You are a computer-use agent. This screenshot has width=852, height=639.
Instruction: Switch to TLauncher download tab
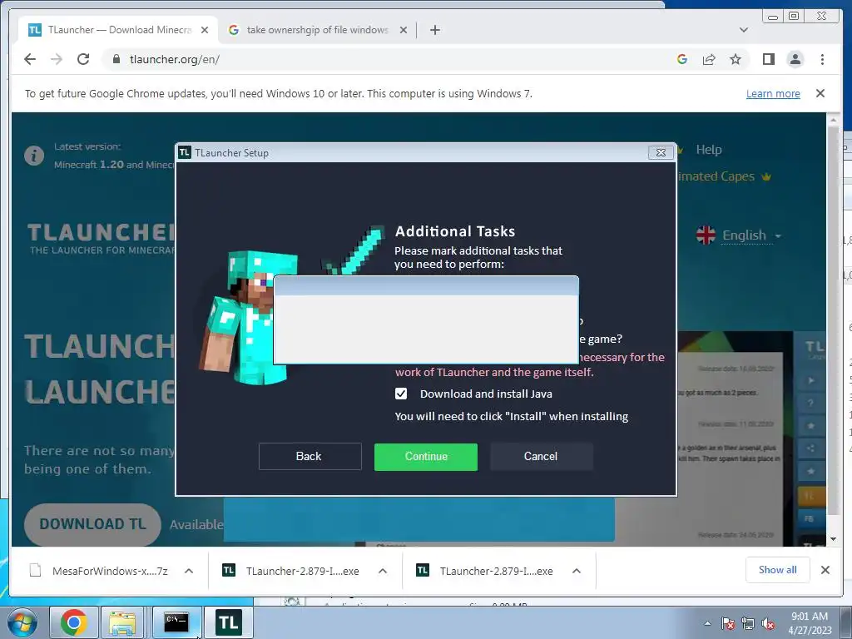point(118,30)
